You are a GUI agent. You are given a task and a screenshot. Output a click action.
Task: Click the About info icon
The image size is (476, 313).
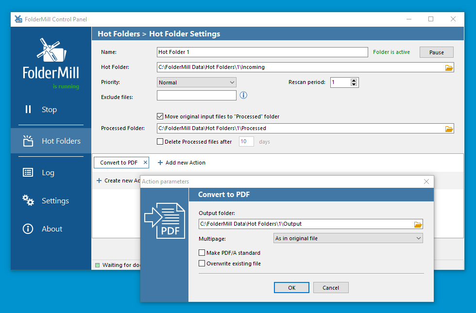click(28, 229)
